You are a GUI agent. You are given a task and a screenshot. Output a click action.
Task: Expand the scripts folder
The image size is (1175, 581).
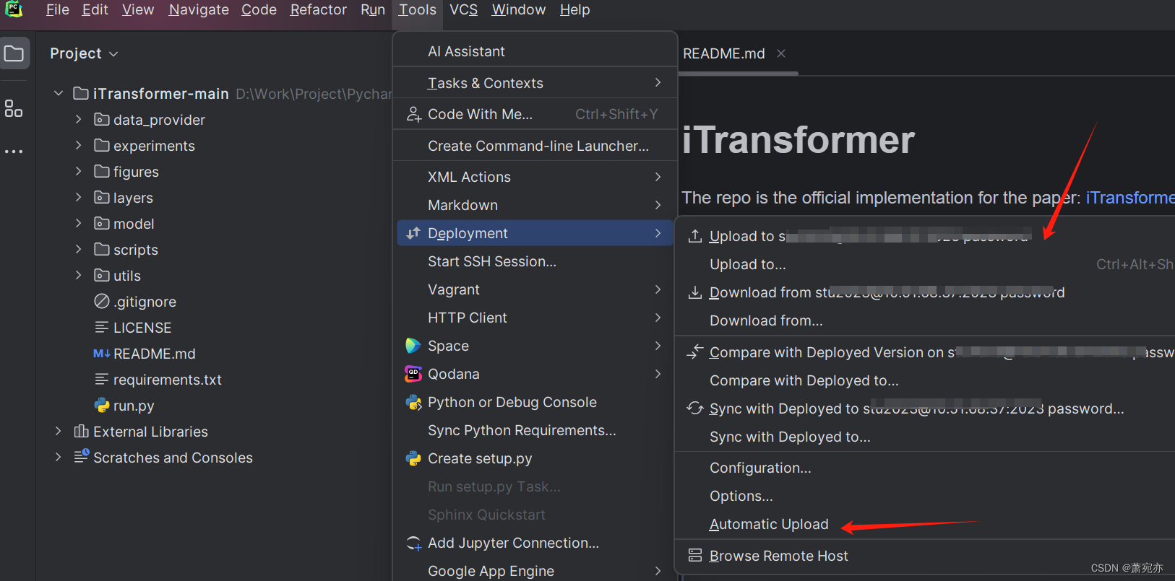(79, 249)
